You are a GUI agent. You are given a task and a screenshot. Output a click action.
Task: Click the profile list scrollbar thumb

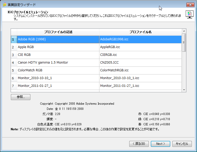pos(184,42)
